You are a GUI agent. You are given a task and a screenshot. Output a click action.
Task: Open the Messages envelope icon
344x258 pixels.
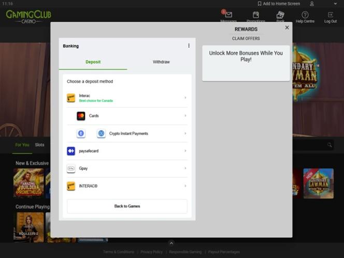(x=228, y=14)
